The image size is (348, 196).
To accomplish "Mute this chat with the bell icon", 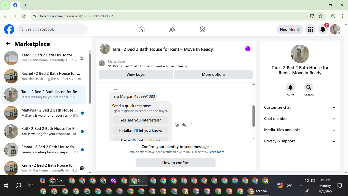I will 290,87.
